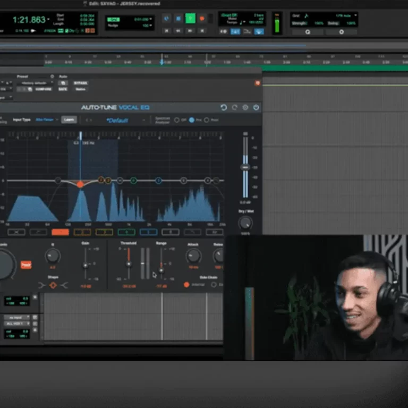
Task: Click the preset settings circle icon beside Preset
Action: [52, 76]
